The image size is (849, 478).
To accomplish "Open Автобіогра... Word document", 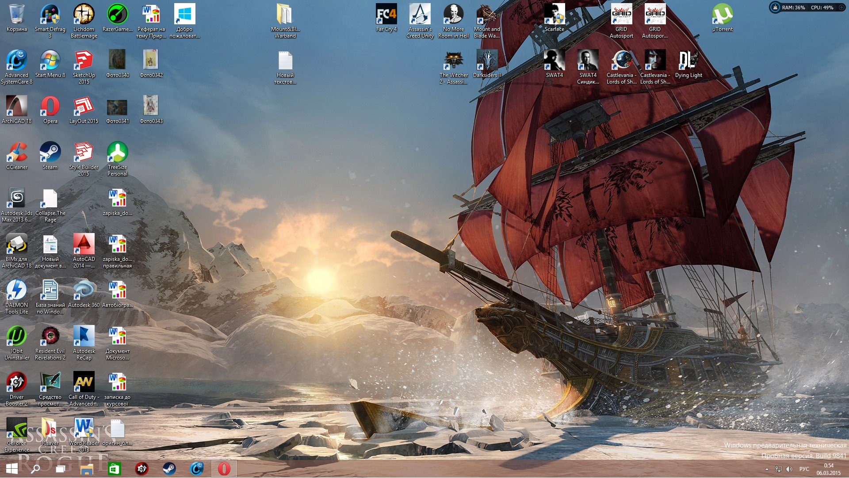I will pos(117,294).
